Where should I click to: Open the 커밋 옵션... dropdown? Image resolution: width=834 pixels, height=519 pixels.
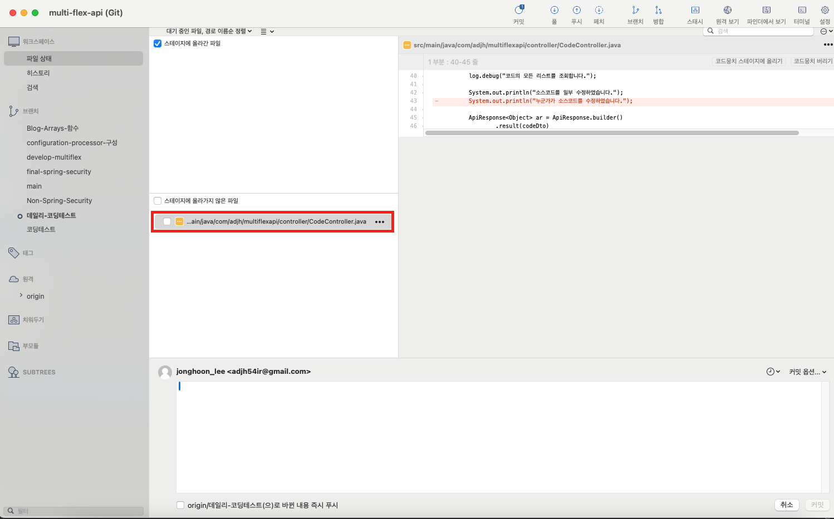pyautogui.click(x=808, y=372)
